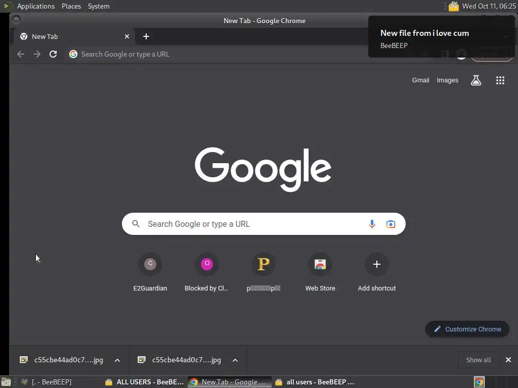The image size is (518, 388).
Task: Open the Web Store shortcut
Action: [320, 272]
